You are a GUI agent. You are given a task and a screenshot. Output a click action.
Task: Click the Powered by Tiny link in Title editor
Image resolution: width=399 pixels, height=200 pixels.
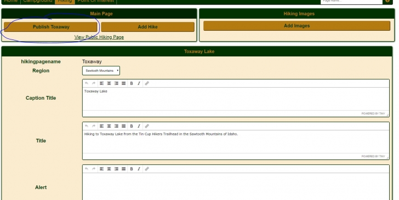pos(373,156)
